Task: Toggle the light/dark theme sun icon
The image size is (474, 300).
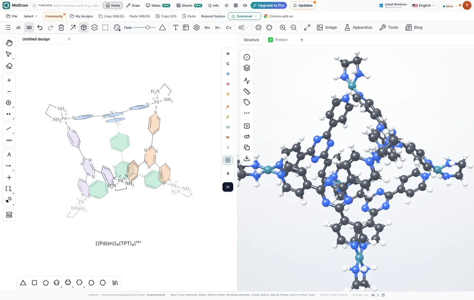Action: pos(226,6)
